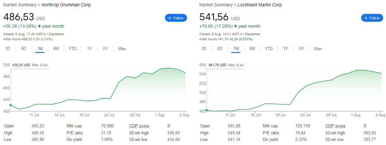Click the Northrop Grumman Corp title
This screenshot has width=386, height=145.
click(x=66, y=5)
